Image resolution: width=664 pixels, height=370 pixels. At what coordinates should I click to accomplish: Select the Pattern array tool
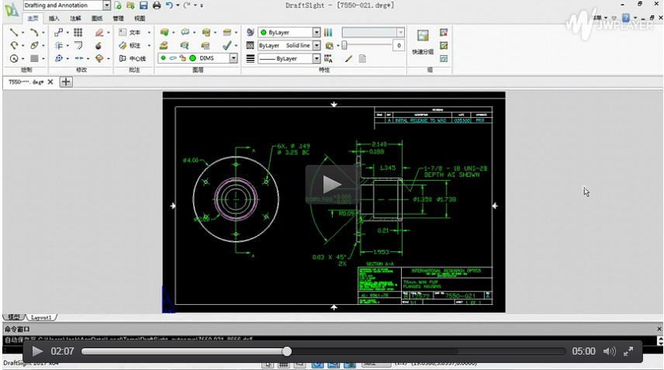pos(78,33)
